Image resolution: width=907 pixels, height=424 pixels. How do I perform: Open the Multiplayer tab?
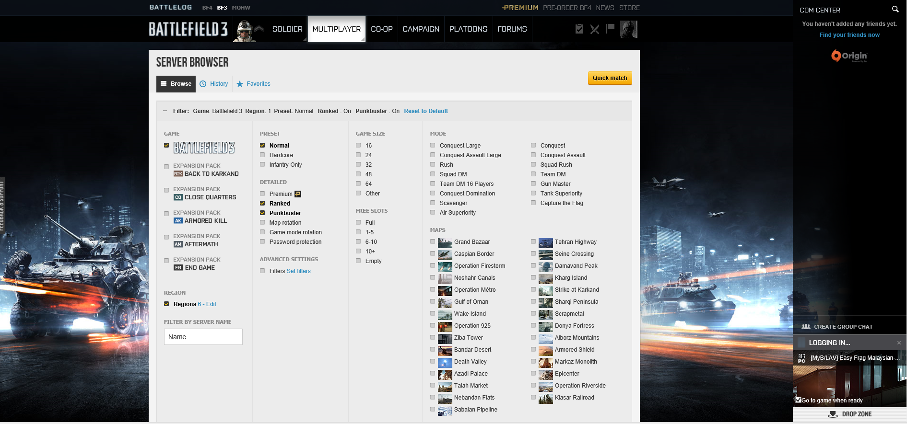point(337,29)
